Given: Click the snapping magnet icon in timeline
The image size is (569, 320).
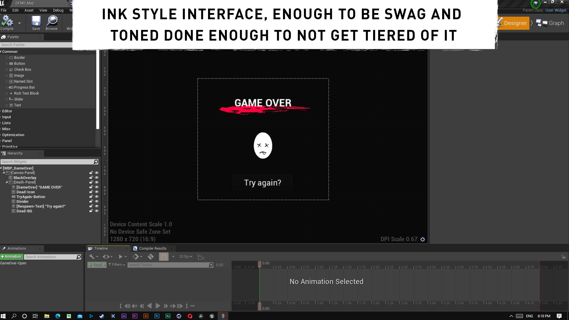Looking at the screenshot, I should pos(164,257).
